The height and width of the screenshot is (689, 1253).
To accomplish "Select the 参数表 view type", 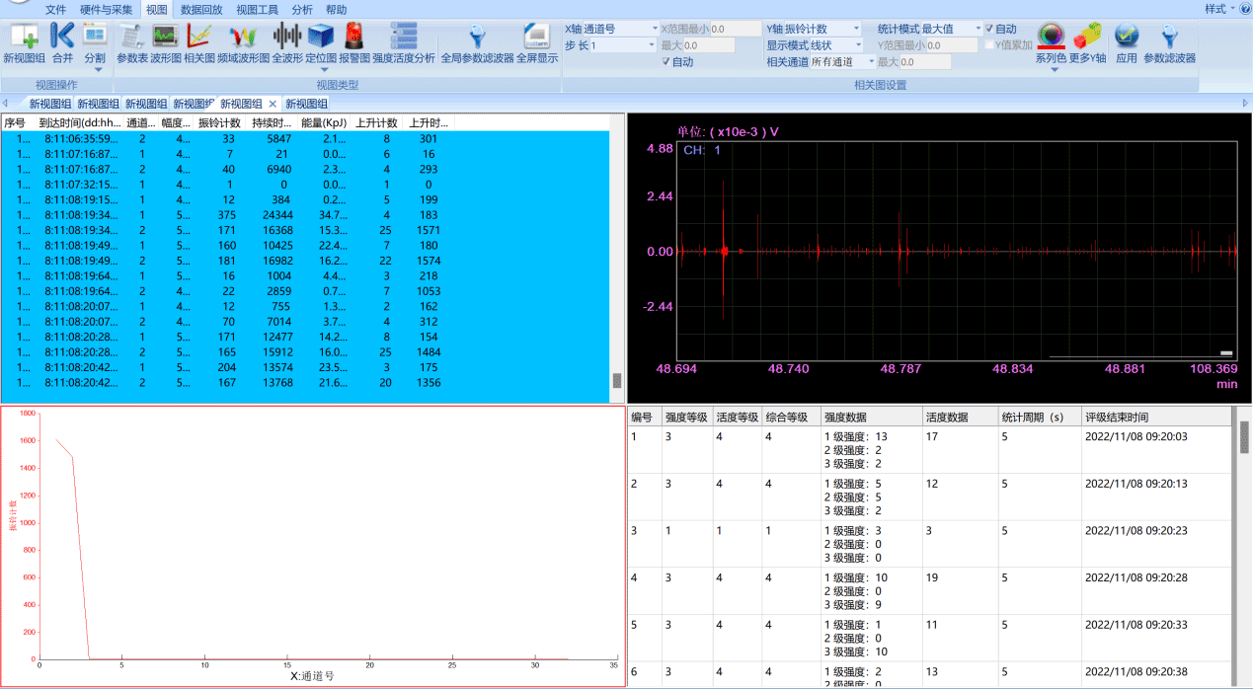I will tap(132, 44).
